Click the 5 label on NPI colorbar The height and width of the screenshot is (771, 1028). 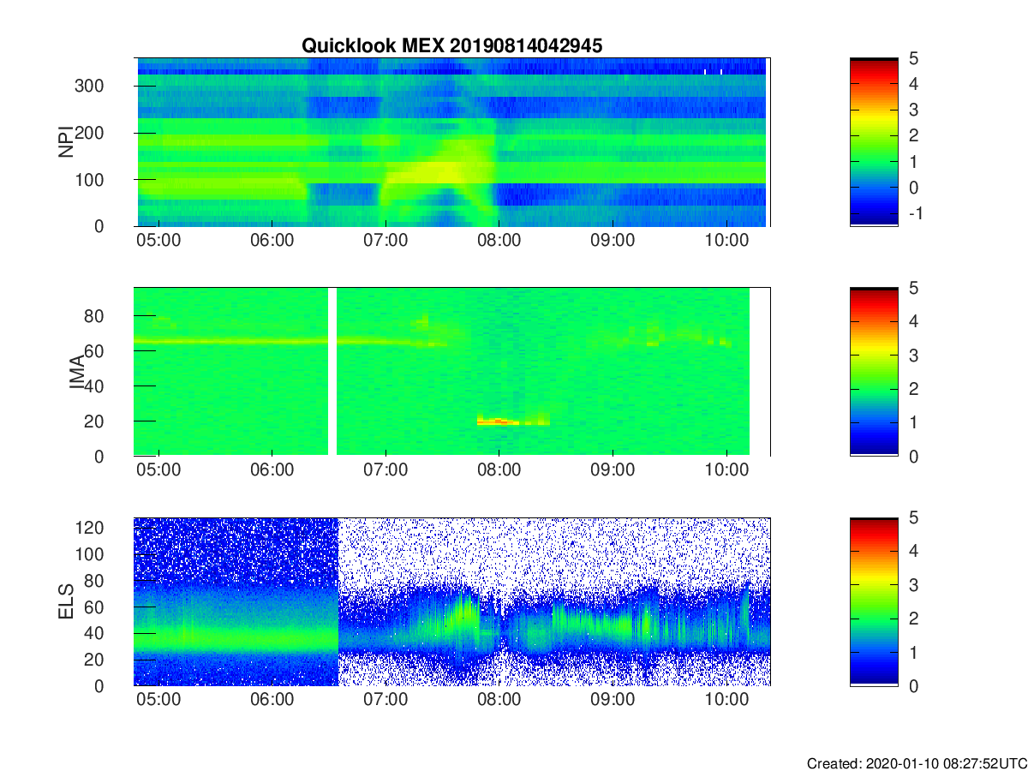point(913,58)
